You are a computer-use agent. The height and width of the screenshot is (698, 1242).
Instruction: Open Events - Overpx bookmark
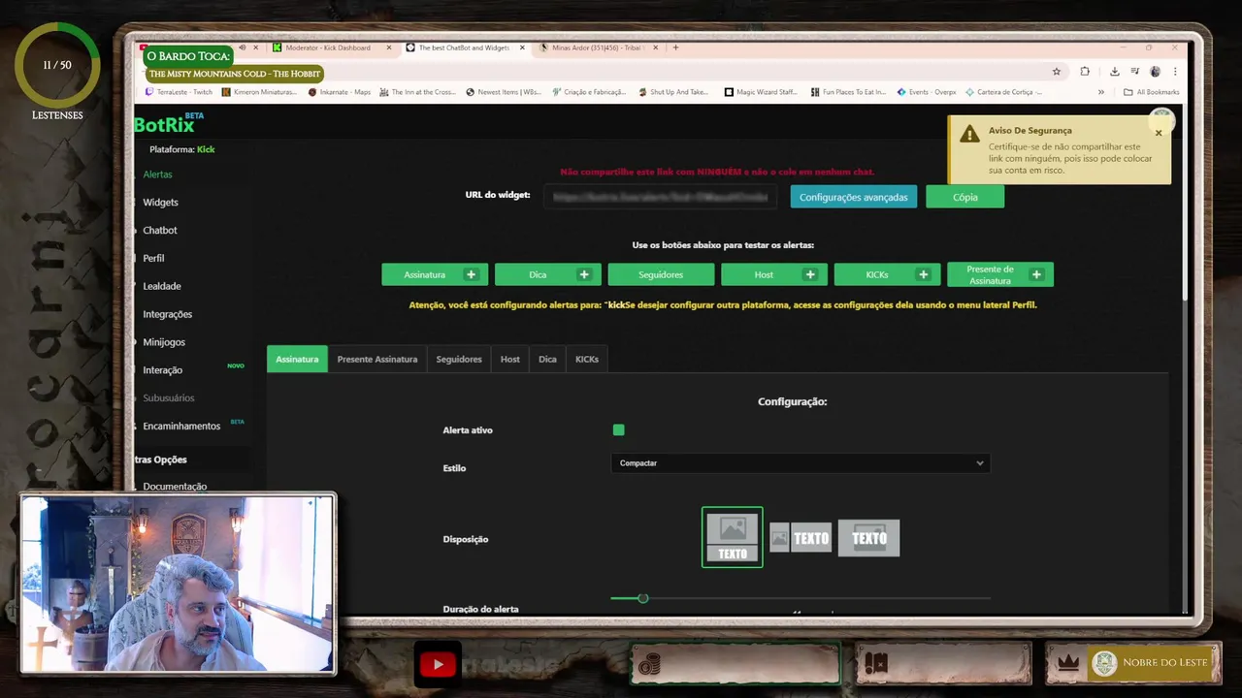click(x=927, y=92)
